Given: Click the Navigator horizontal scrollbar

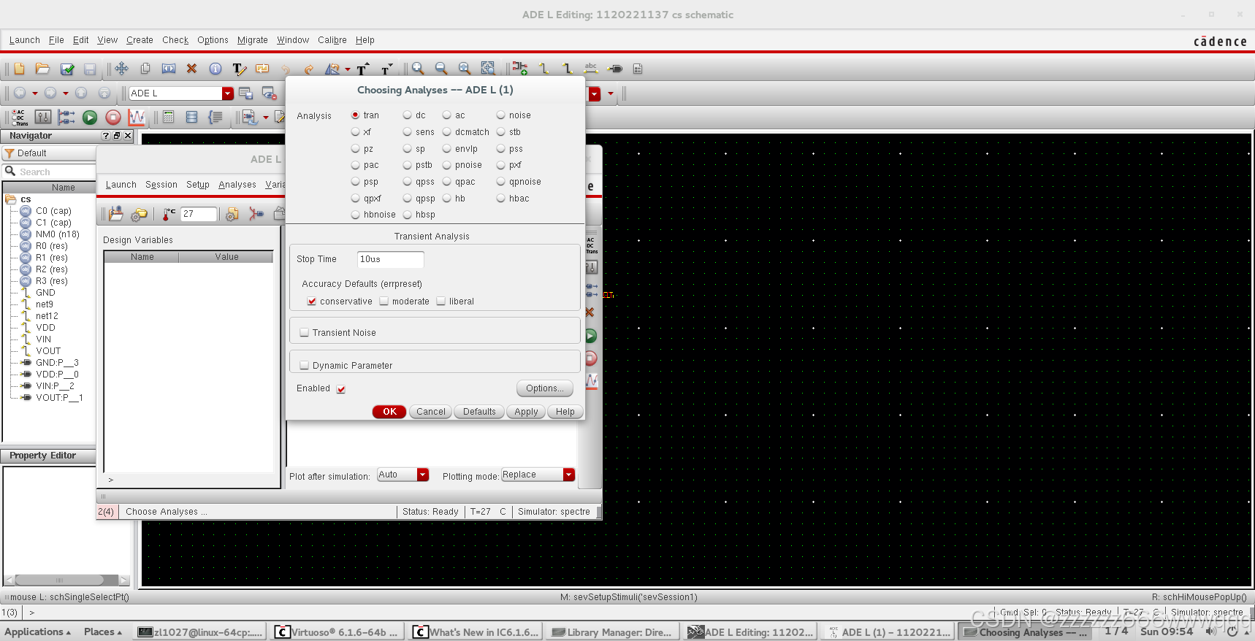Looking at the screenshot, I should [66, 580].
